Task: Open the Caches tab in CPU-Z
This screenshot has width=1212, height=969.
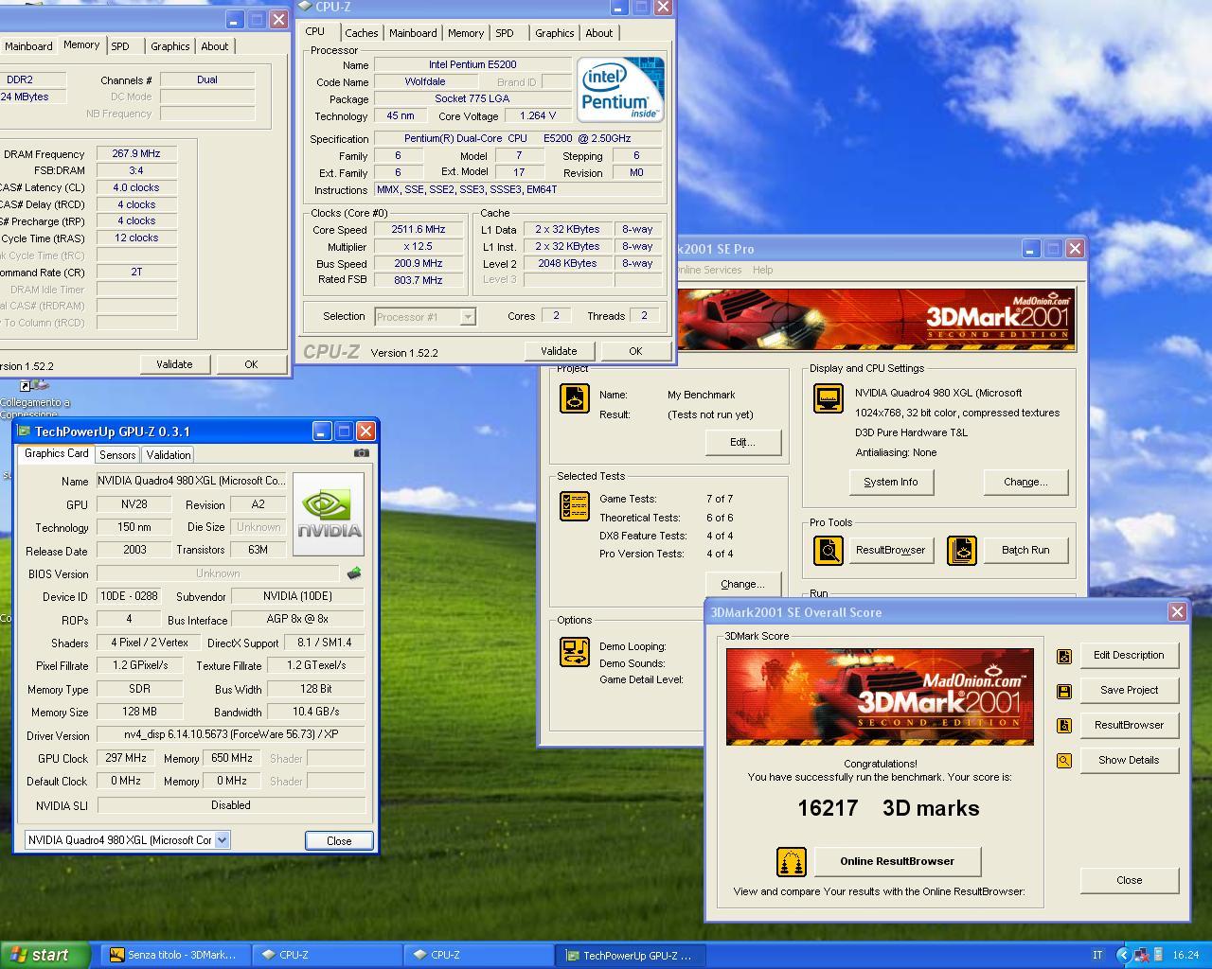Action: point(361,33)
